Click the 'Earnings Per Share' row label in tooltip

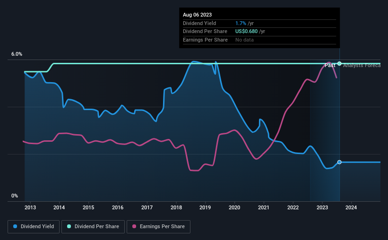click(x=205, y=40)
